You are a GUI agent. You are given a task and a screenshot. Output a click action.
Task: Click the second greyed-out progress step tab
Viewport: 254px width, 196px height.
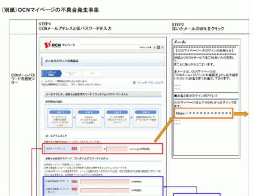71,73
